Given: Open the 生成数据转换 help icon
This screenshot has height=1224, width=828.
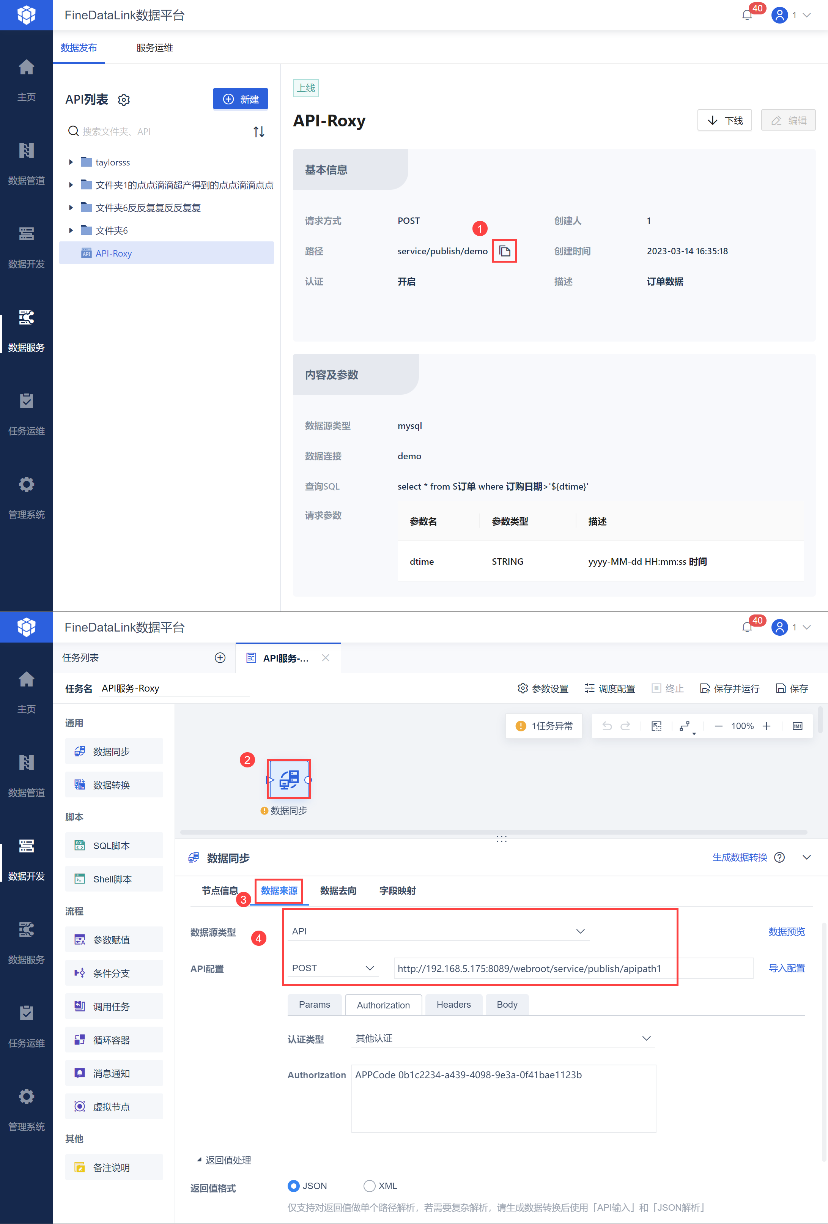Looking at the screenshot, I should click(779, 857).
